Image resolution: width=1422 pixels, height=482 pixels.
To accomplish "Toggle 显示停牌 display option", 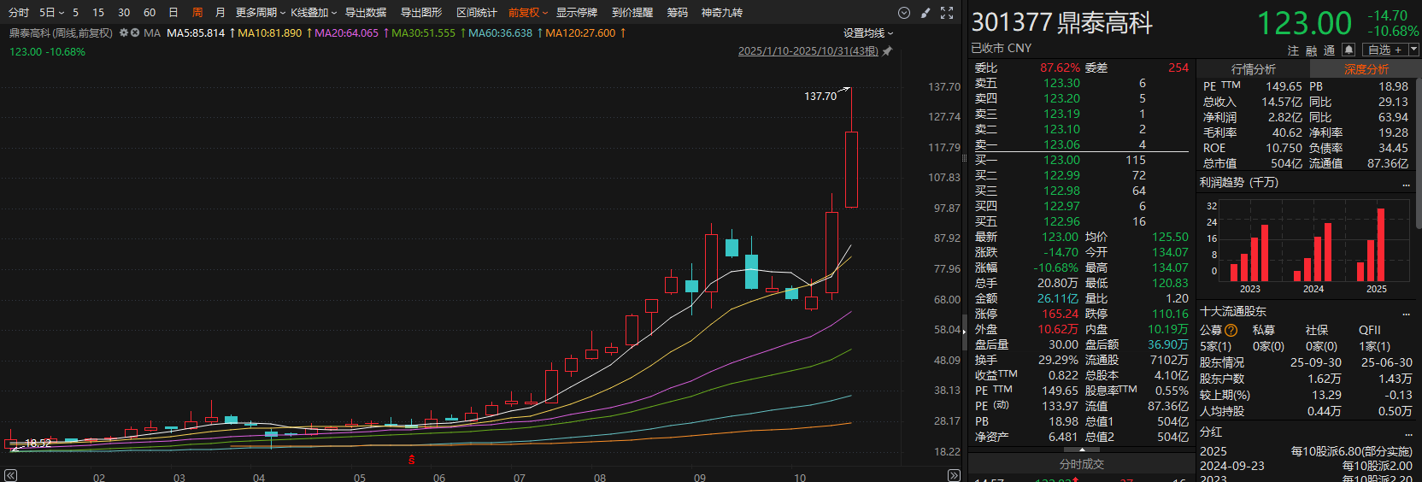I will click(x=577, y=13).
